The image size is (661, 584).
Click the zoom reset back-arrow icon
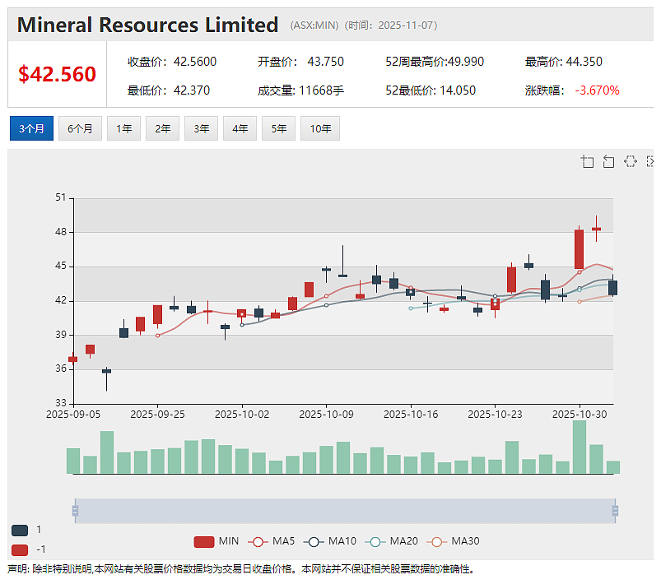click(608, 161)
